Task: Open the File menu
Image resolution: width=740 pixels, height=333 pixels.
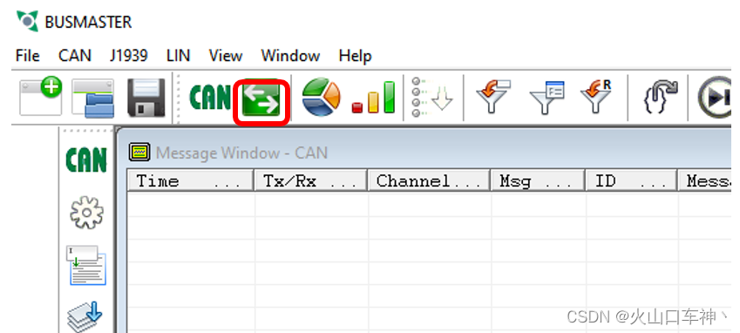Action: coord(27,56)
